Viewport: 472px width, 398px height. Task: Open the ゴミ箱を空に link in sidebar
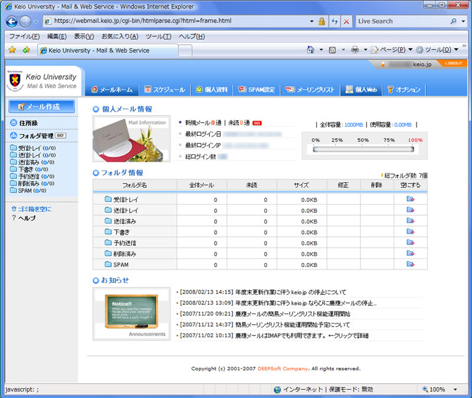pyautogui.click(x=35, y=209)
